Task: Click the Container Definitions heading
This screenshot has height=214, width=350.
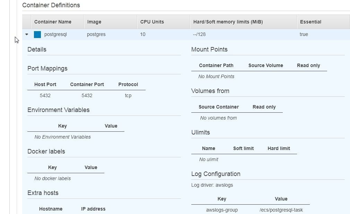Action: [51, 5]
